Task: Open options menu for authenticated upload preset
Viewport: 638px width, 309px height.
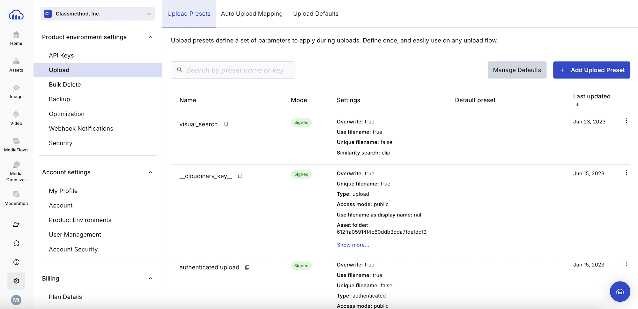Action: pyautogui.click(x=626, y=264)
